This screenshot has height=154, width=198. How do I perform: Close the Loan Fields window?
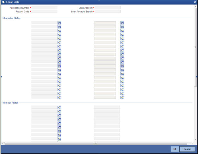click(x=195, y=2)
